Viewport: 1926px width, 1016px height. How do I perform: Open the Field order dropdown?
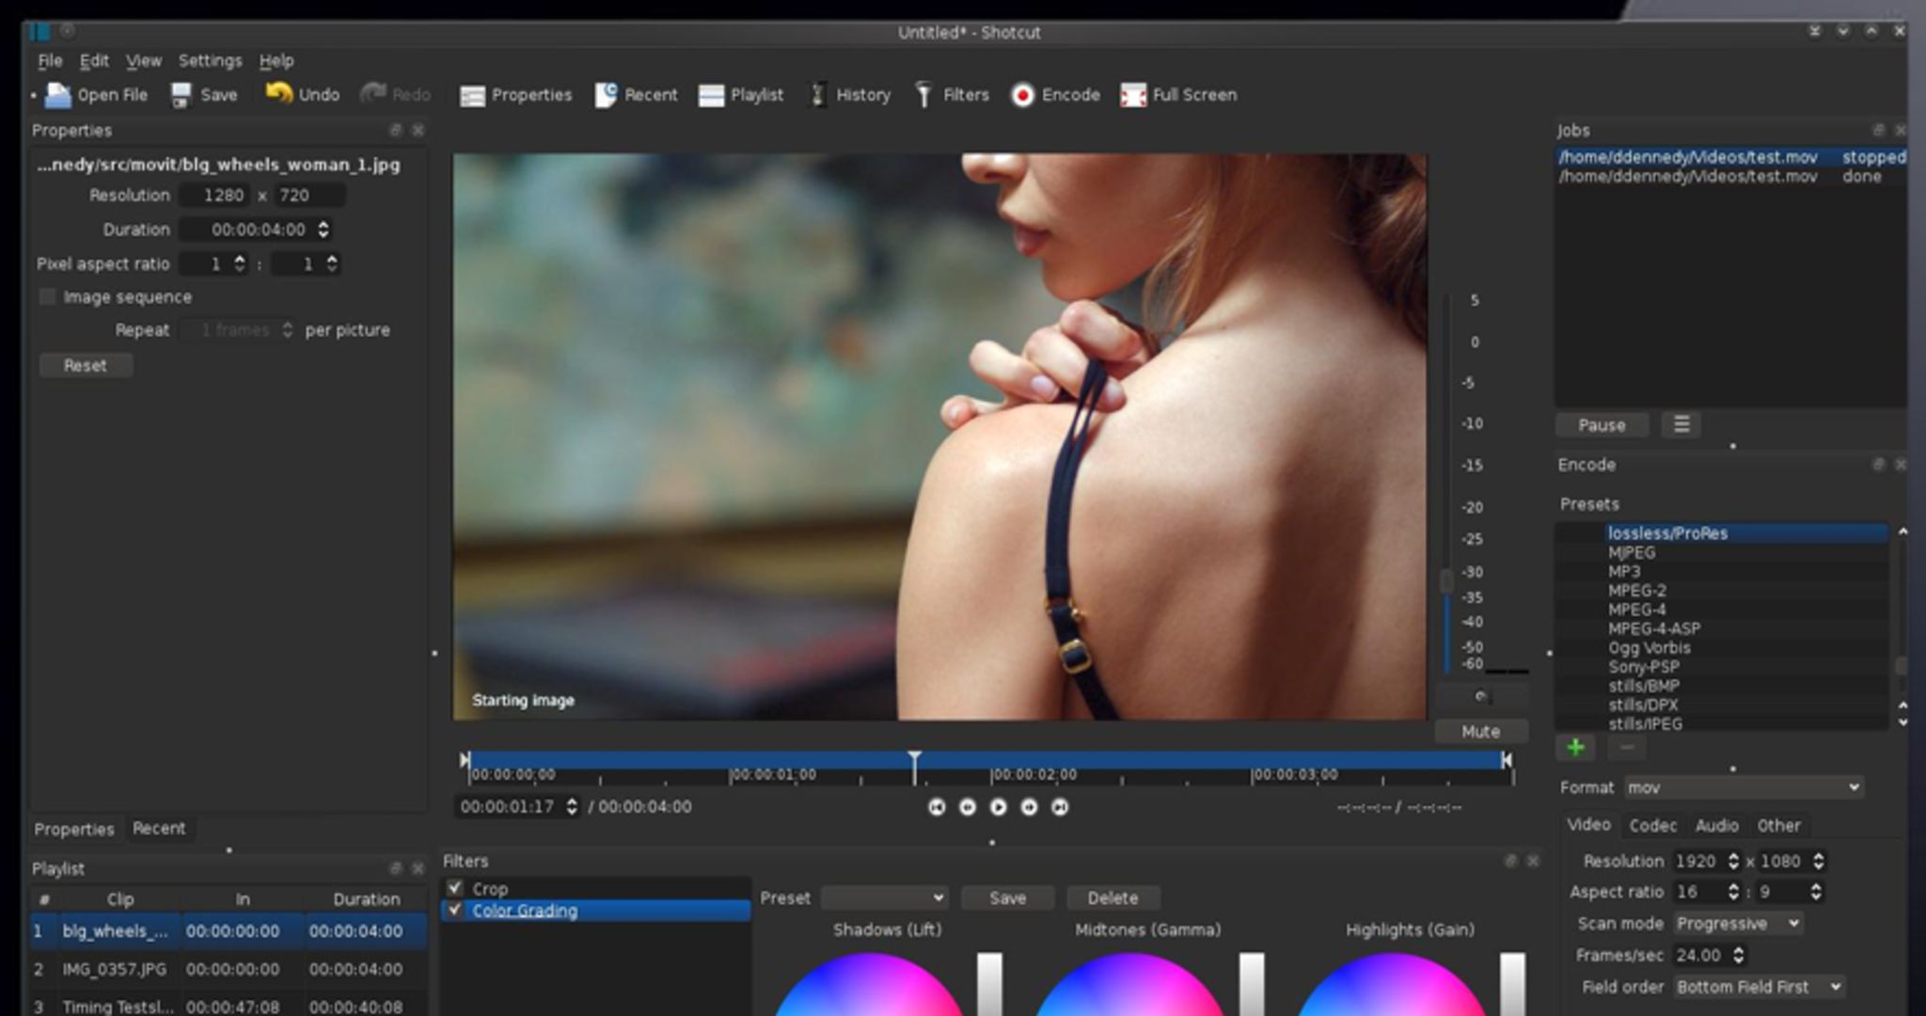[1759, 987]
